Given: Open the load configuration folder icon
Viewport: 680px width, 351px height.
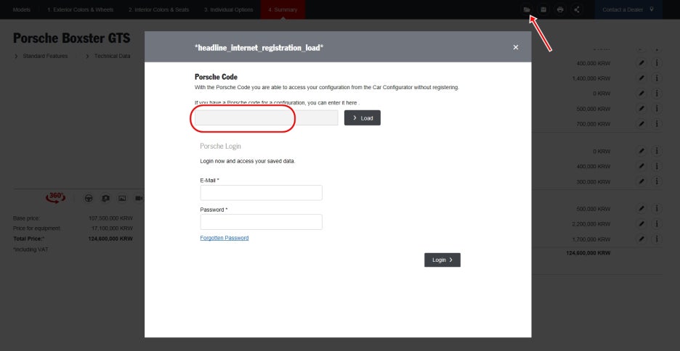Looking at the screenshot, I should coord(527,9).
